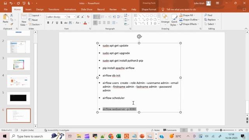
Task: Toggle strikethrough formatting
Action: [x=66, y=23]
